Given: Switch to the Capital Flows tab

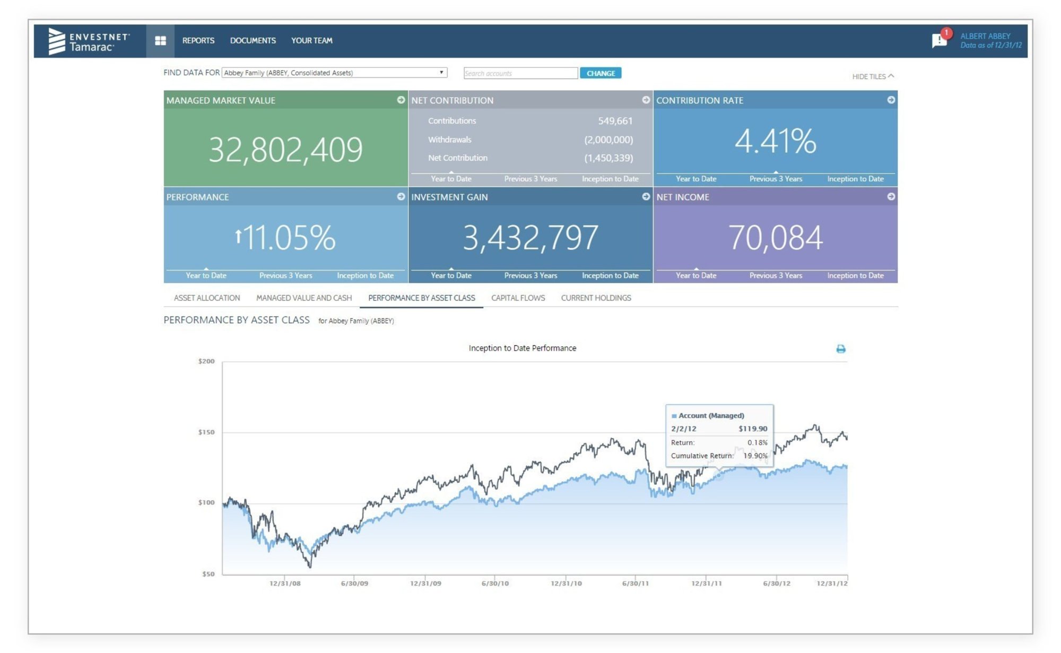Looking at the screenshot, I should pyautogui.click(x=518, y=298).
